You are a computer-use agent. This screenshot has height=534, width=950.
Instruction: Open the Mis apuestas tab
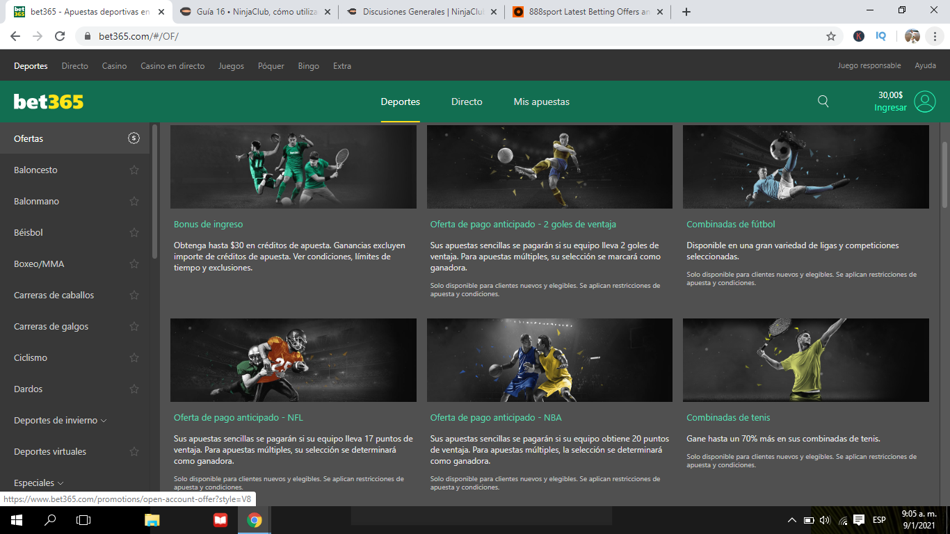(x=542, y=102)
